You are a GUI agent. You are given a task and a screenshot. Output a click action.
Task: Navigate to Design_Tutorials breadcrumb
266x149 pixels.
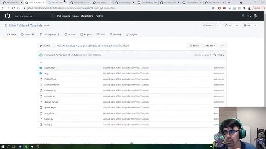coord(86,46)
